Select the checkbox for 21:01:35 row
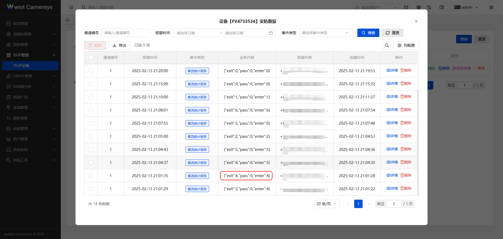Viewport: 503px width, 239px height. click(91, 176)
